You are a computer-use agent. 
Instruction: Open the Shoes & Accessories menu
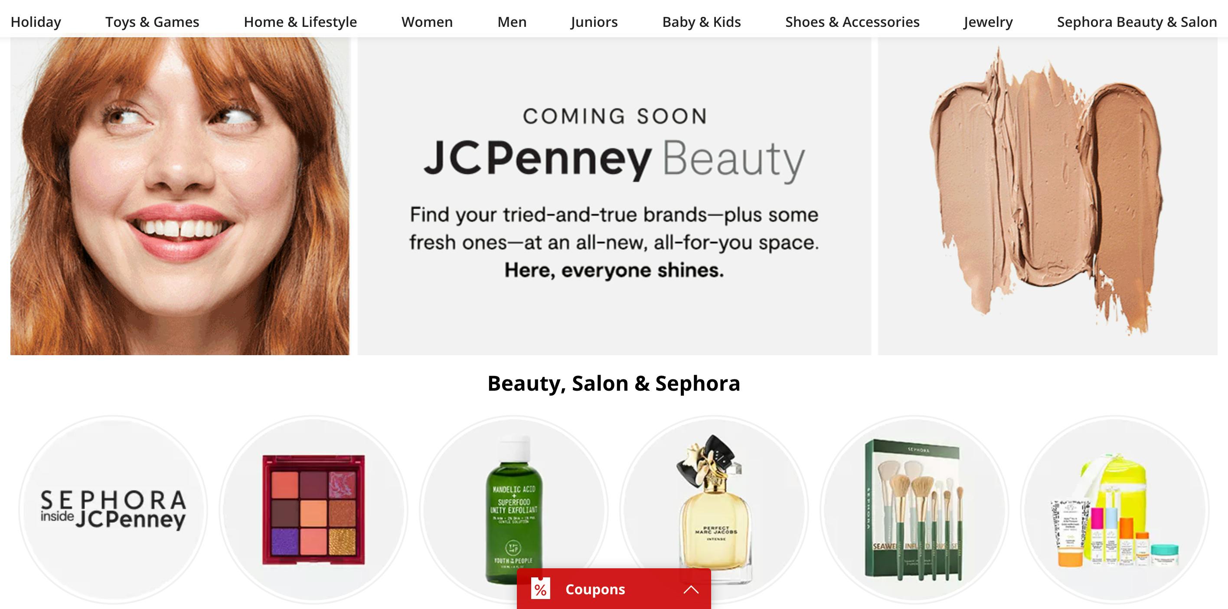click(x=852, y=22)
